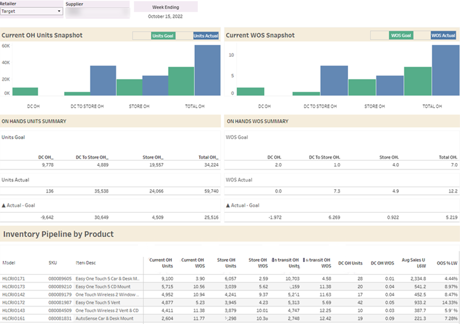Screen dimensions: 460x324
Task: Click the SKU column header
Action: pos(53,263)
